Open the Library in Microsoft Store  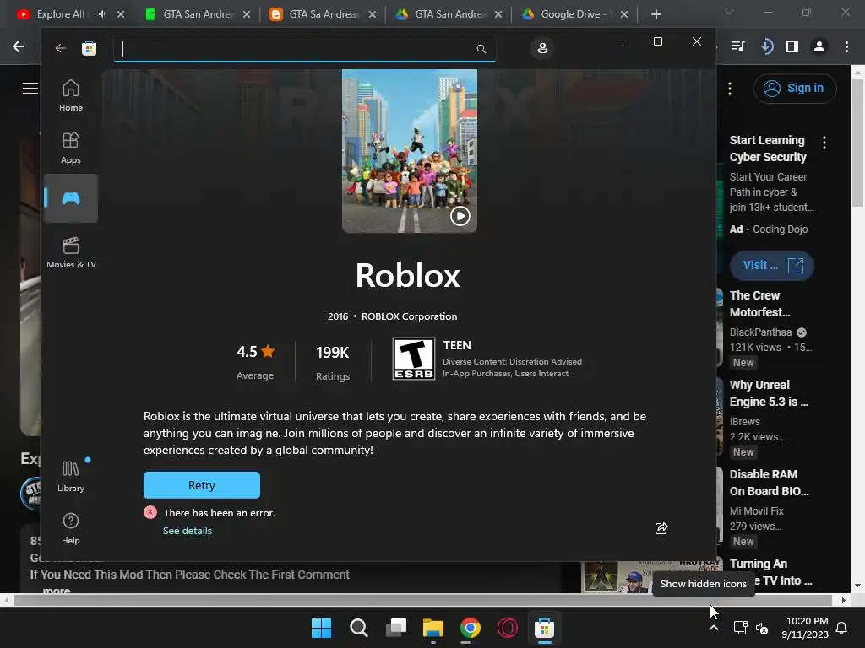[x=71, y=476]
